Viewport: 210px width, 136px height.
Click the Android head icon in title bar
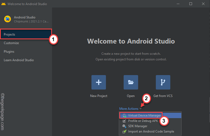click(3, 4)
